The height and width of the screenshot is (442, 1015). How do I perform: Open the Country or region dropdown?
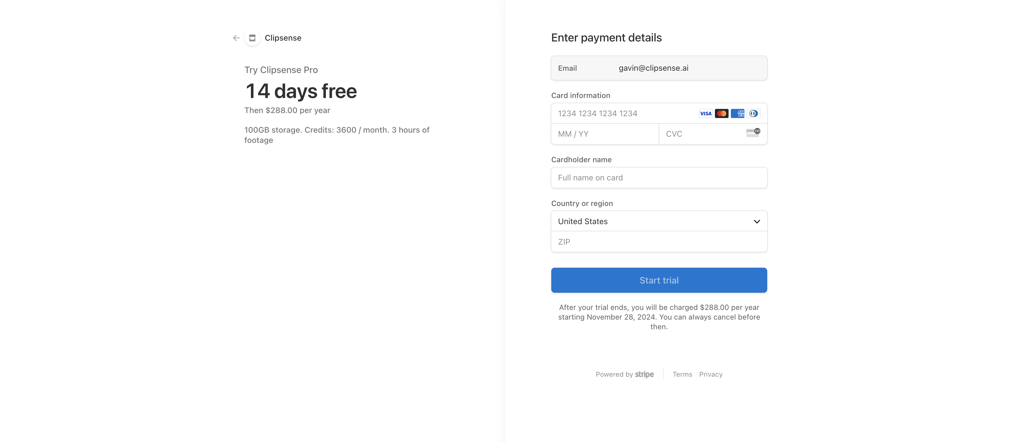click(659, 221)
